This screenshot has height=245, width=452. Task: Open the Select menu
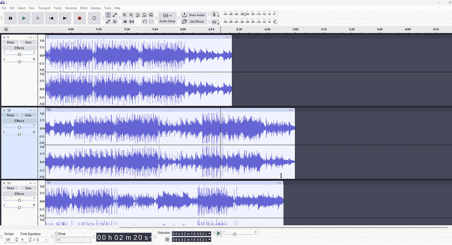click(x=21, y=8)
